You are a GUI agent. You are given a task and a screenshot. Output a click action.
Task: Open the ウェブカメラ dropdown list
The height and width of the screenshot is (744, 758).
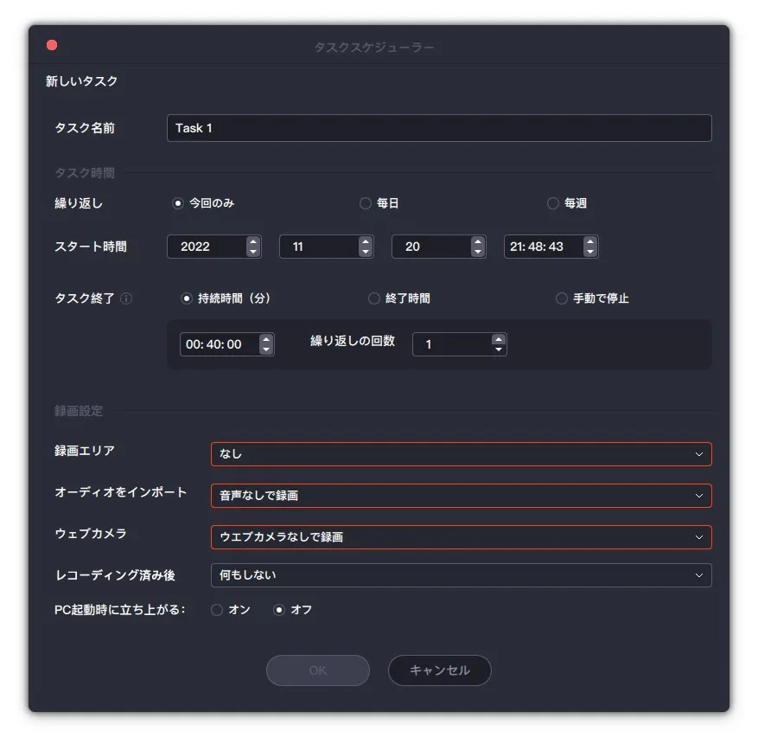461,537
